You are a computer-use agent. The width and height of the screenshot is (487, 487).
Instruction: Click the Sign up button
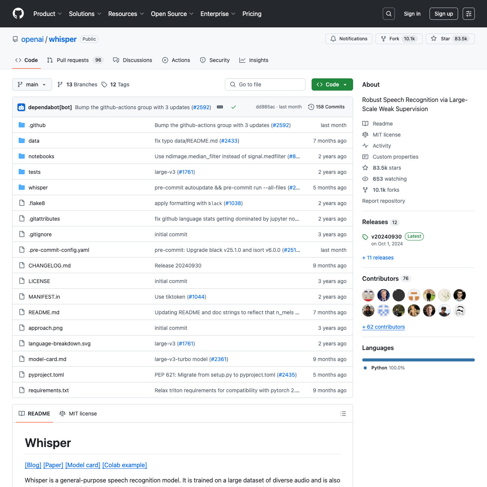(x=444, y=14)
